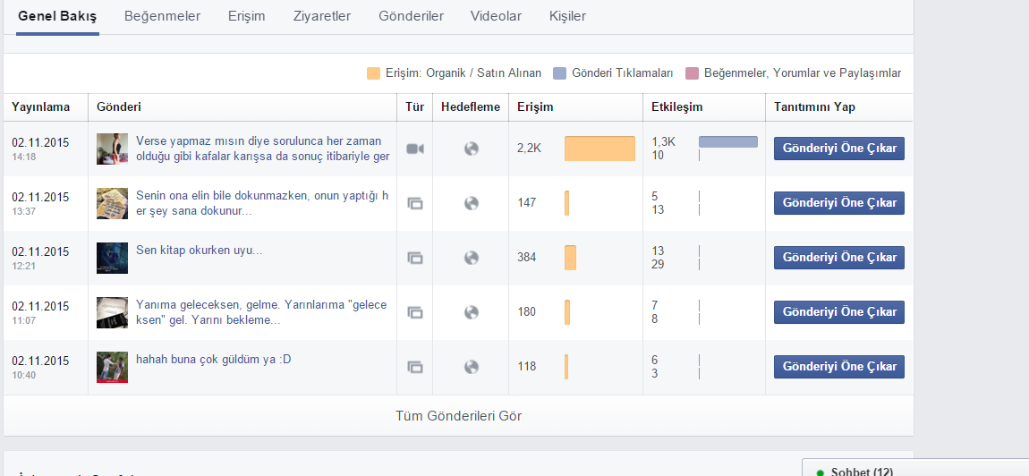1029x476 pixels.
Task: Open Tüm Gönderileri Gör link
Action: [459, 415]
